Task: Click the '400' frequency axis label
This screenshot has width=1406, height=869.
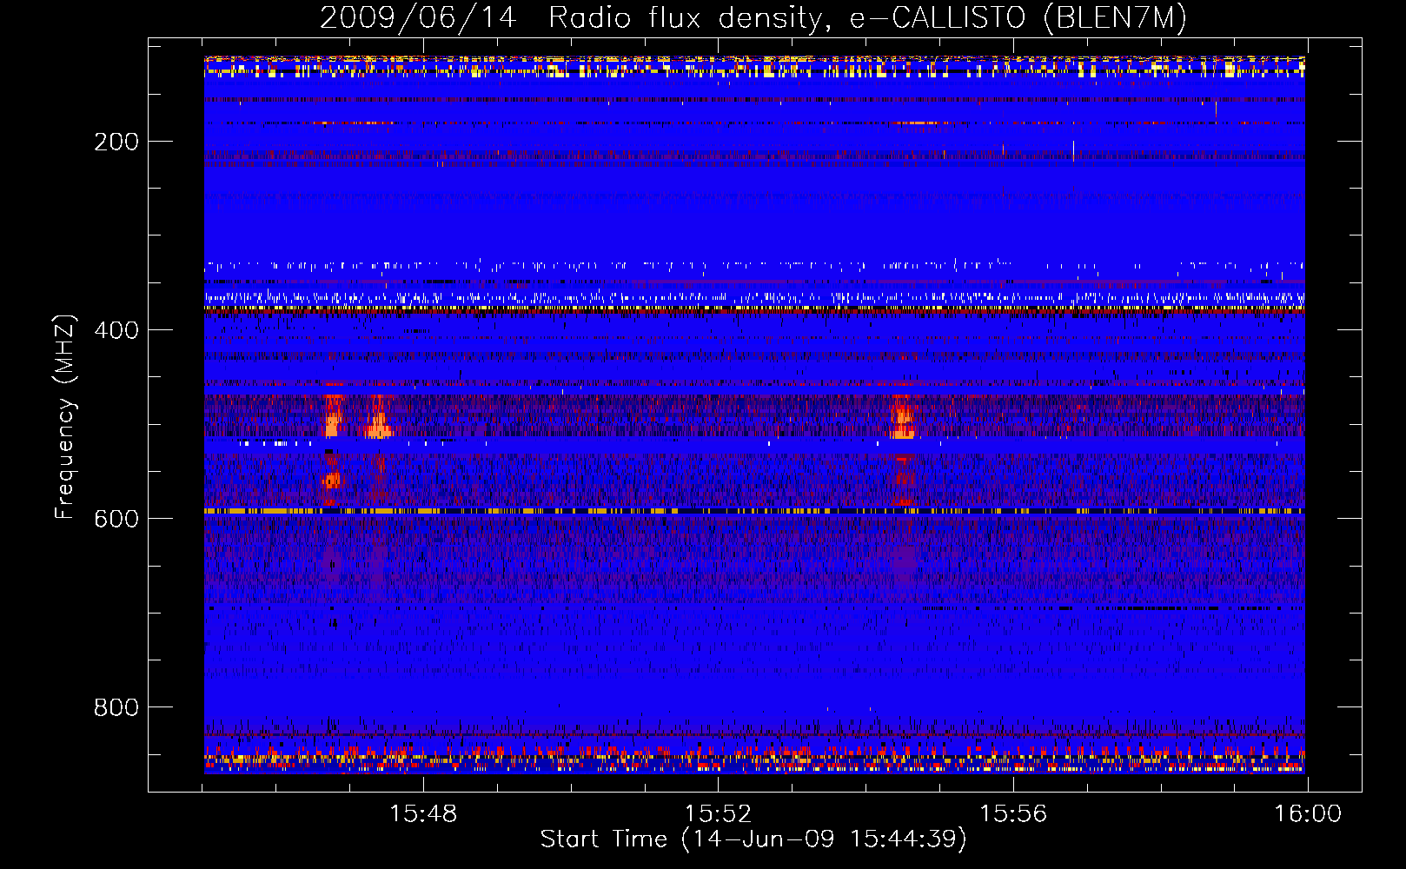Action: (116, 330)
